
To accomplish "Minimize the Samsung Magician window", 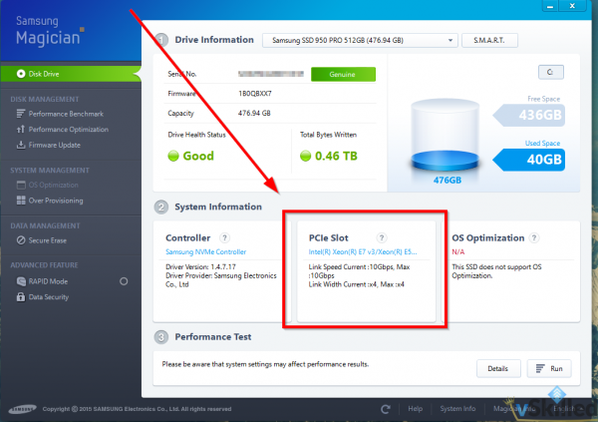I will (x=550, y=6).
